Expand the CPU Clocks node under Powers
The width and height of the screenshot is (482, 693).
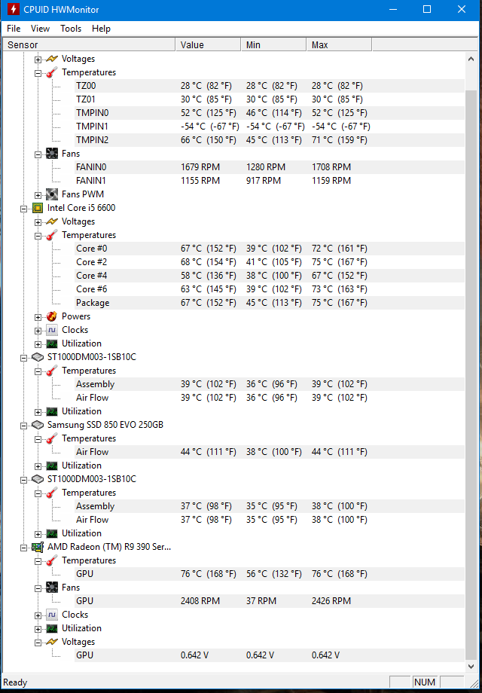point(38,331)
